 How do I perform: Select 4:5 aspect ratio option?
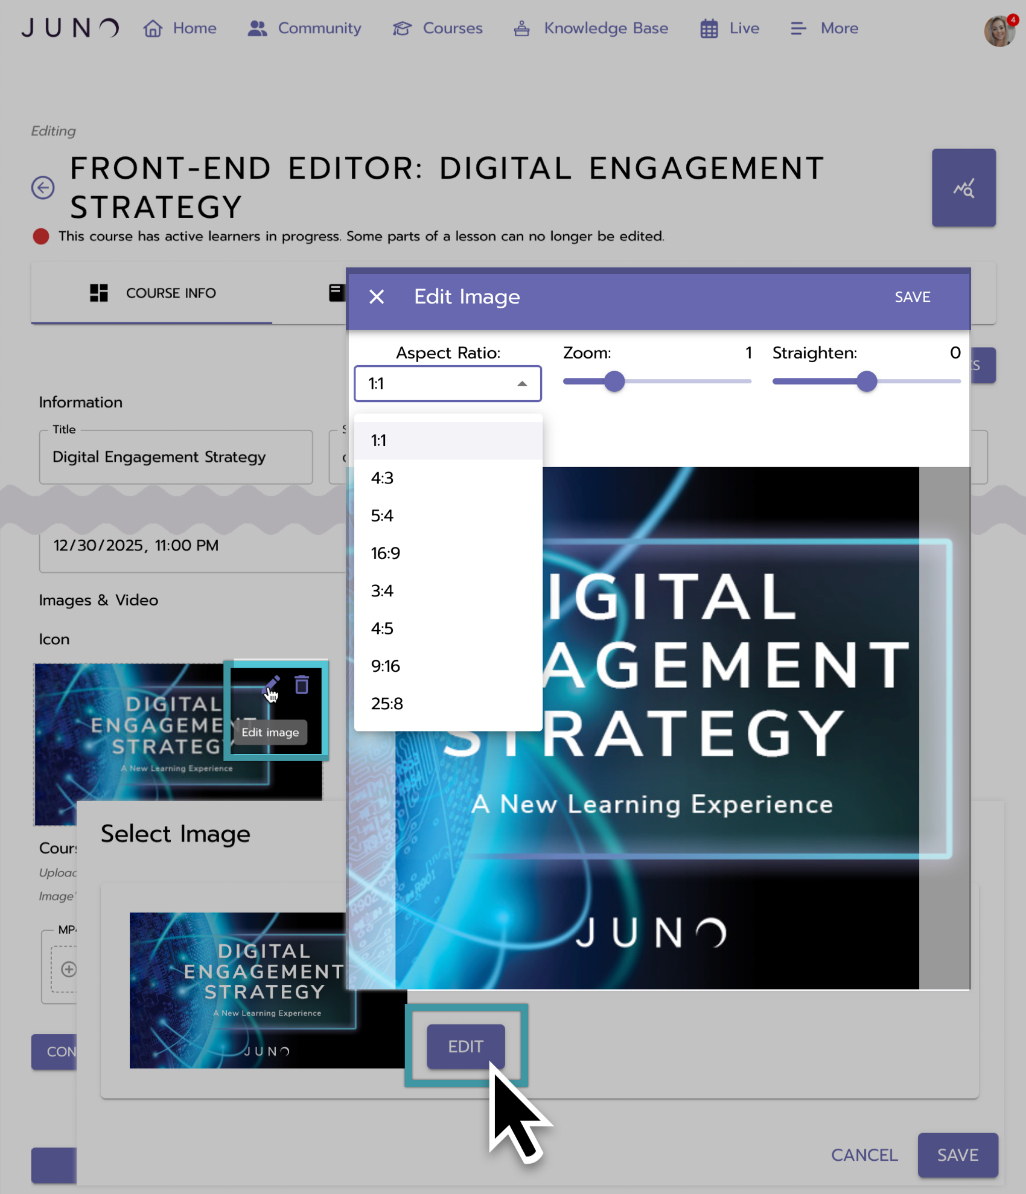(448, 628)
